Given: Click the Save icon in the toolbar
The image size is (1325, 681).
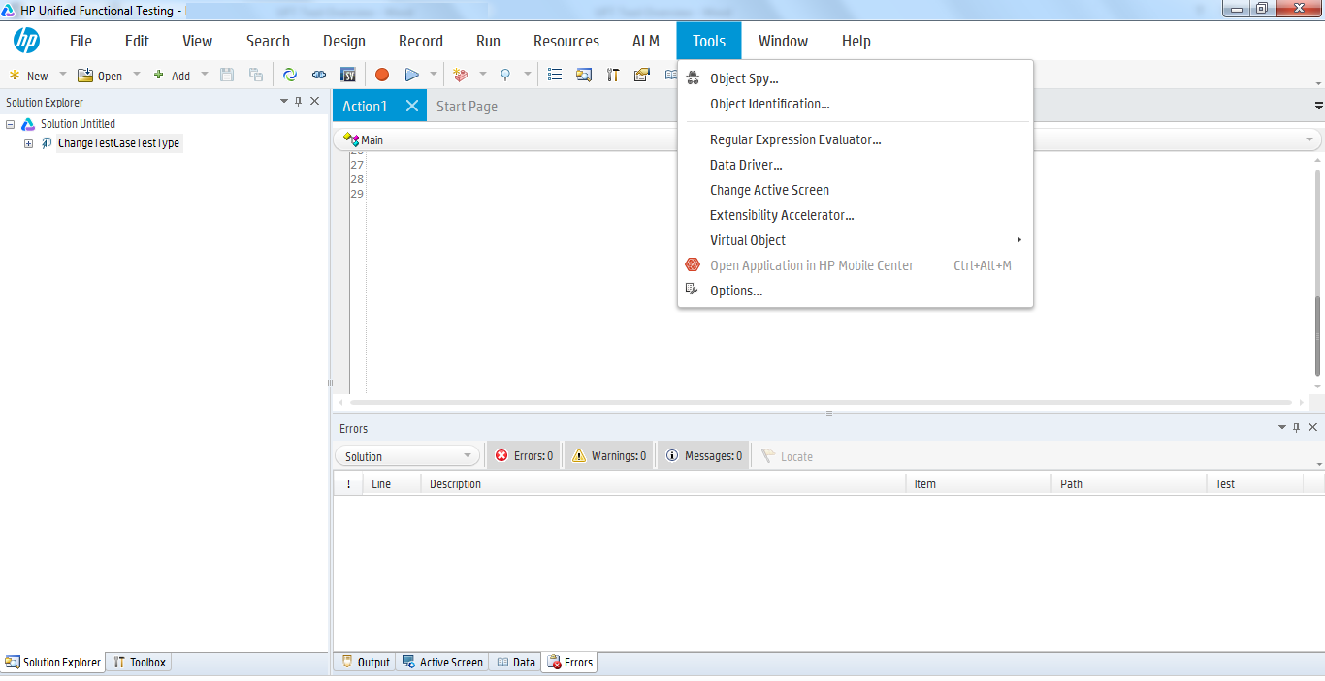Looking at the screenshot, I should click(227, 74).
